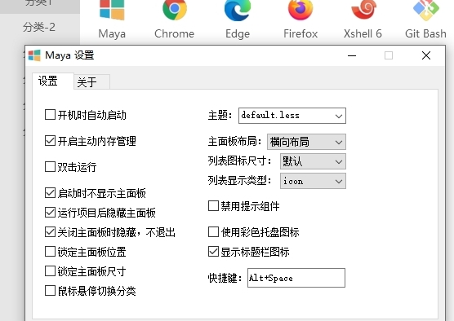Select the 分类-2 category in sidebar
Screen dimensions: 454x321
pyautogui.click(x=39, y=27)
